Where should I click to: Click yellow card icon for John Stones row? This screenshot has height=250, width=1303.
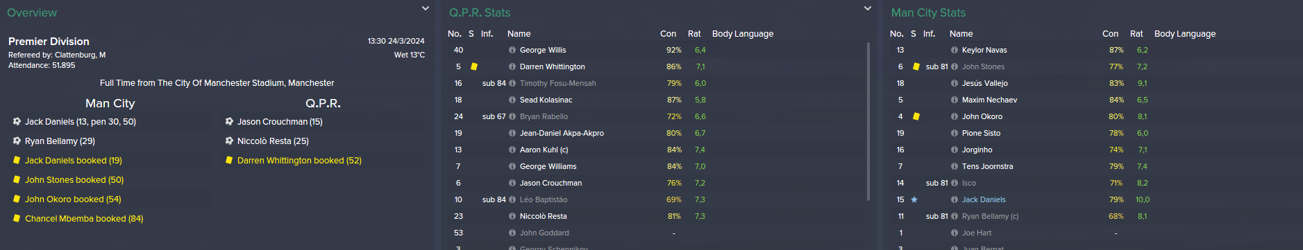(916, 66)
